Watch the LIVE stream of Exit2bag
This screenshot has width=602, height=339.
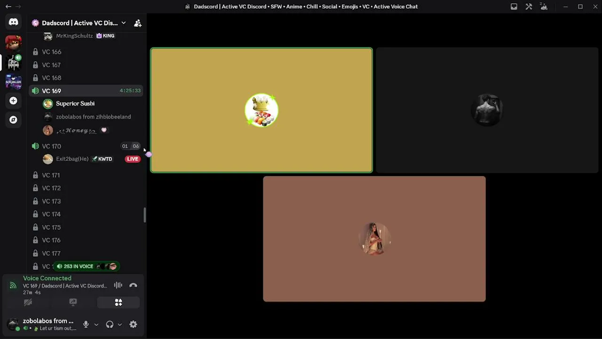133,159
